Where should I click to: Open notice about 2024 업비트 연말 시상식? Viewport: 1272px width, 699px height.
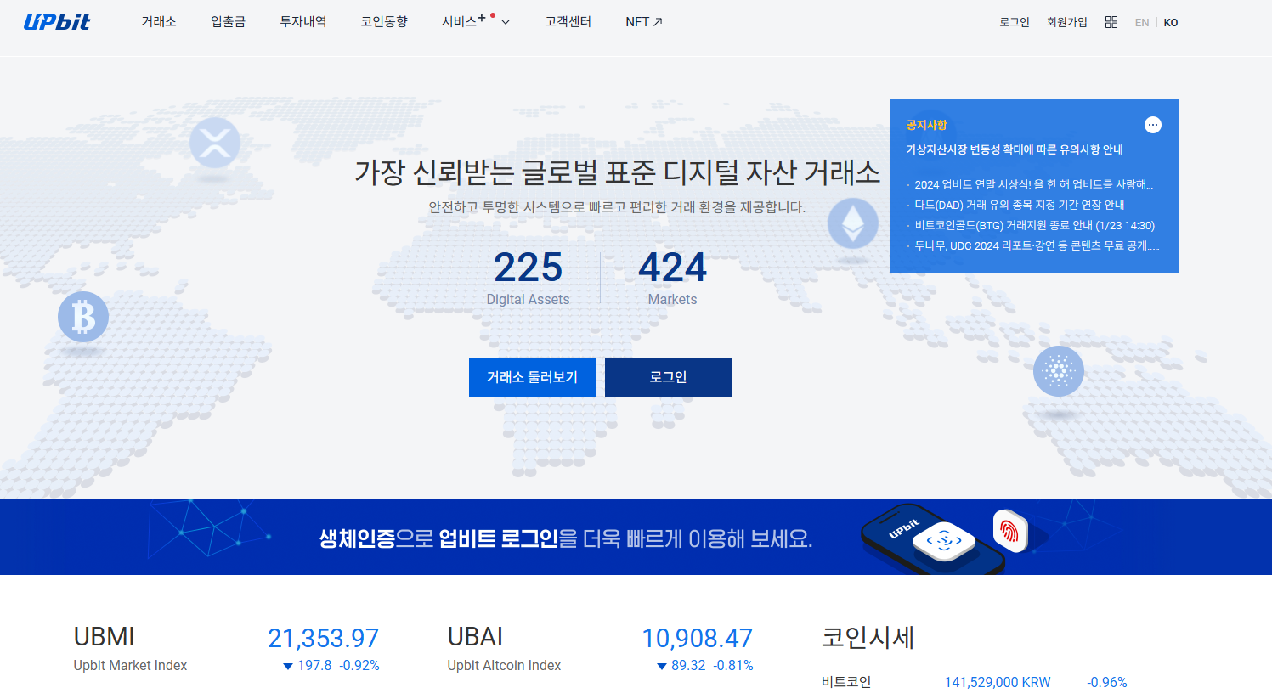pyautogui.click(x=1033, y=184)
